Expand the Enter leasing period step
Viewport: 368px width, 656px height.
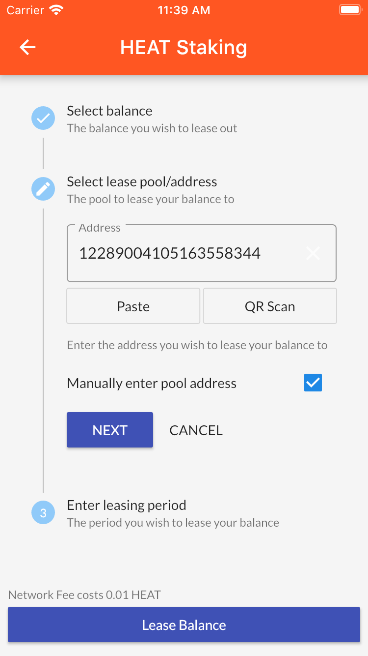click(173, 513)
